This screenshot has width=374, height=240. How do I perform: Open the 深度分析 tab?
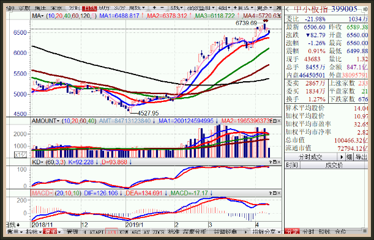click(x=194, y=231)
